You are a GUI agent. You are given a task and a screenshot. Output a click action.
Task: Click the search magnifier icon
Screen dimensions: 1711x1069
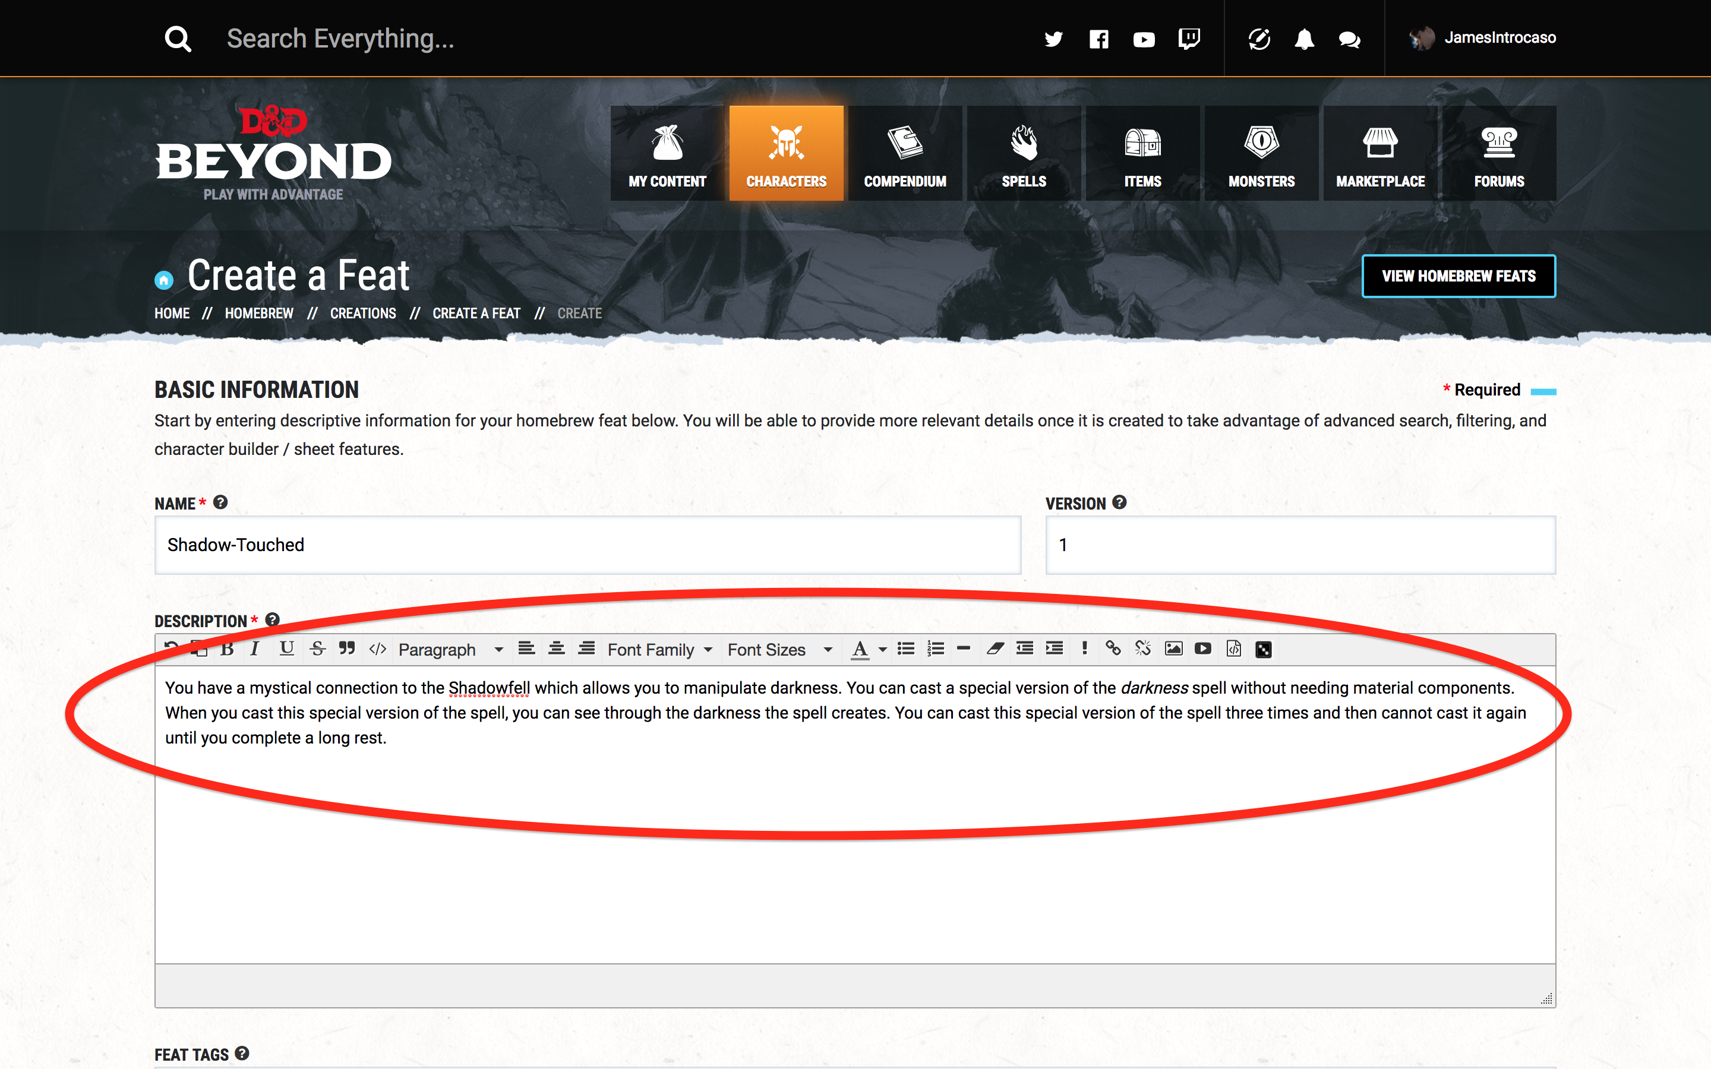pyautogui.click(x=178, y=39)
